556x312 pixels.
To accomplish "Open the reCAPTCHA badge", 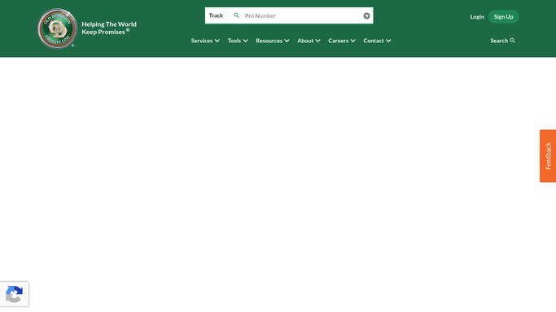I will pyautogui.click(x=14, y=294).
